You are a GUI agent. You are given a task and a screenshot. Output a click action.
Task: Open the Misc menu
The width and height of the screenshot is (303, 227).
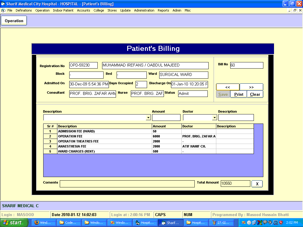point(188,10)
